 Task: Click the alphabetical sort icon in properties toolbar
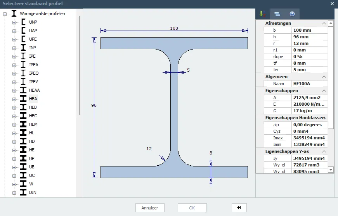pos(263,14)
